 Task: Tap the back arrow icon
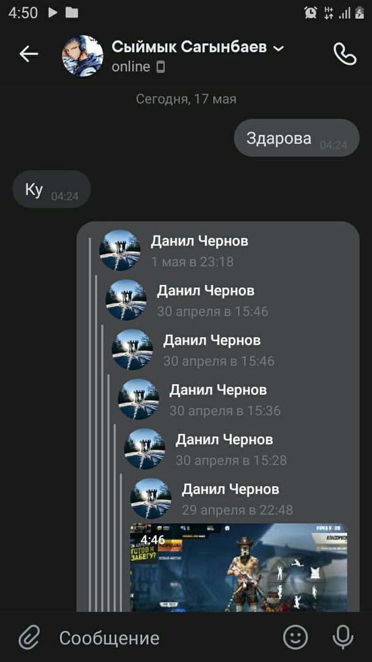click(x=29, y=53)
